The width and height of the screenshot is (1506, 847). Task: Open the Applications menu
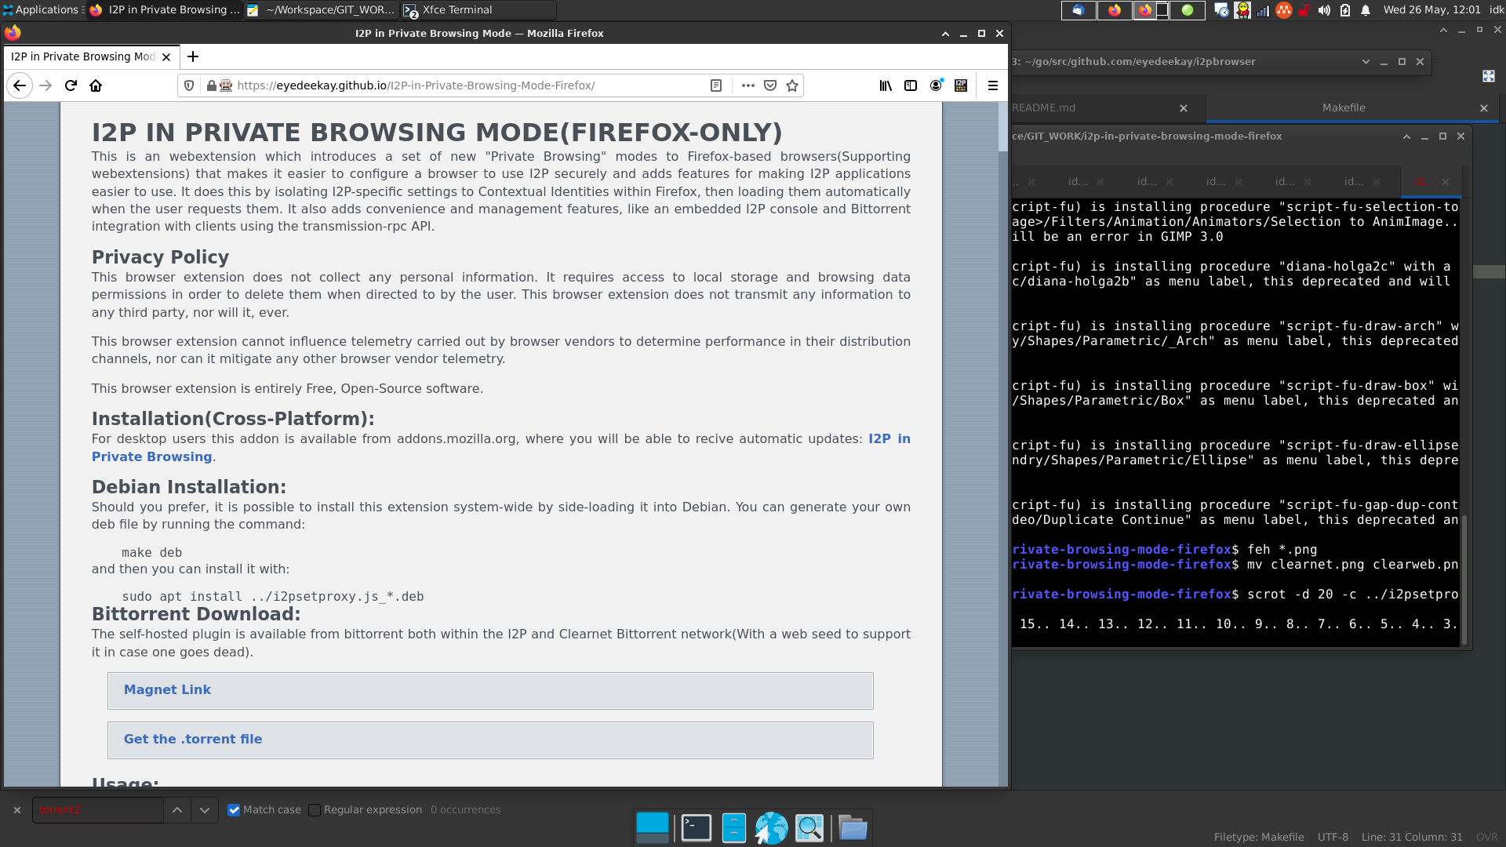point(41,9)
